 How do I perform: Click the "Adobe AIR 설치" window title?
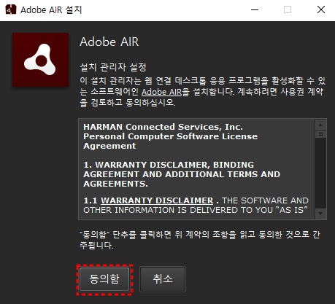pos(51,10)
